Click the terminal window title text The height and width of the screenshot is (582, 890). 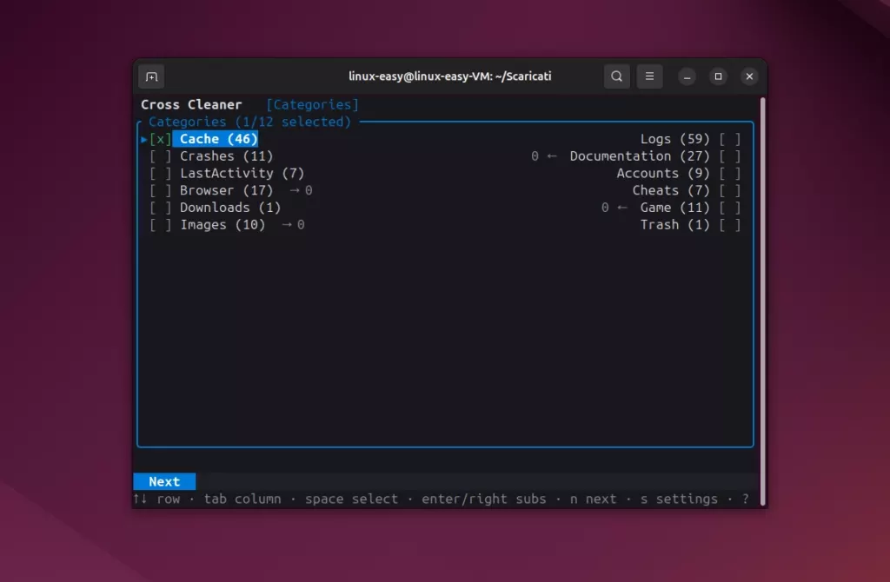pyautogui.click(x=449, y=76)
